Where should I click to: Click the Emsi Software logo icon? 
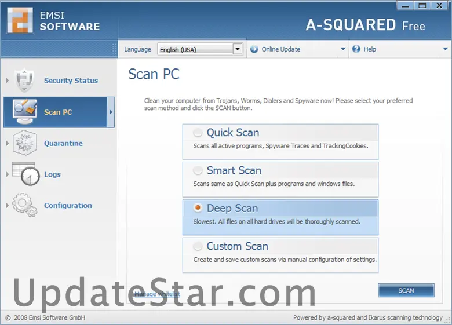click(20, 20)
